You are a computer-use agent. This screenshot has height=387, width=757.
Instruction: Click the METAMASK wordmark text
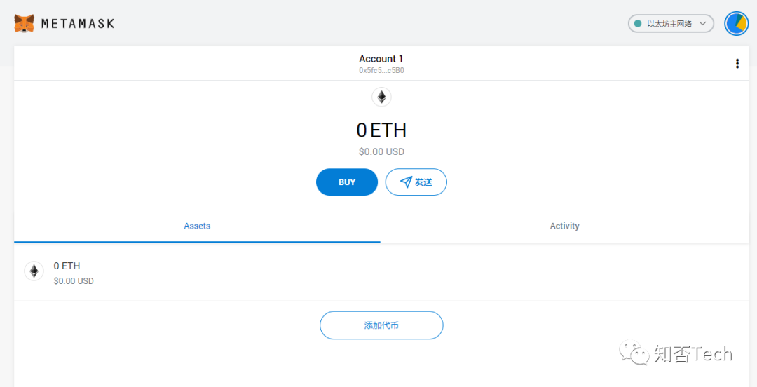point(78,24)
